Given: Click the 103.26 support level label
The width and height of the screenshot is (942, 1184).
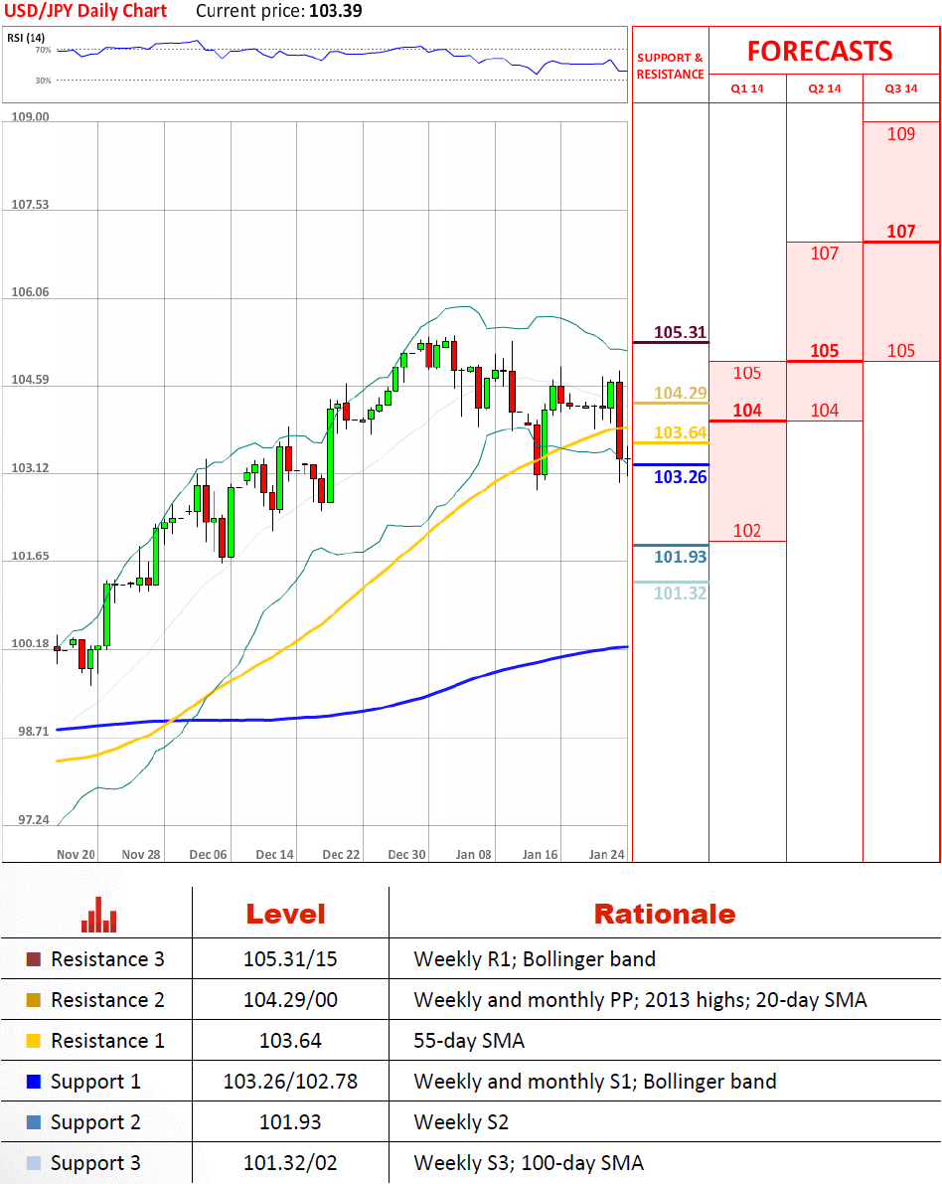Looking at the screenshot, I should pyautogui.click(x=680, y=477).
